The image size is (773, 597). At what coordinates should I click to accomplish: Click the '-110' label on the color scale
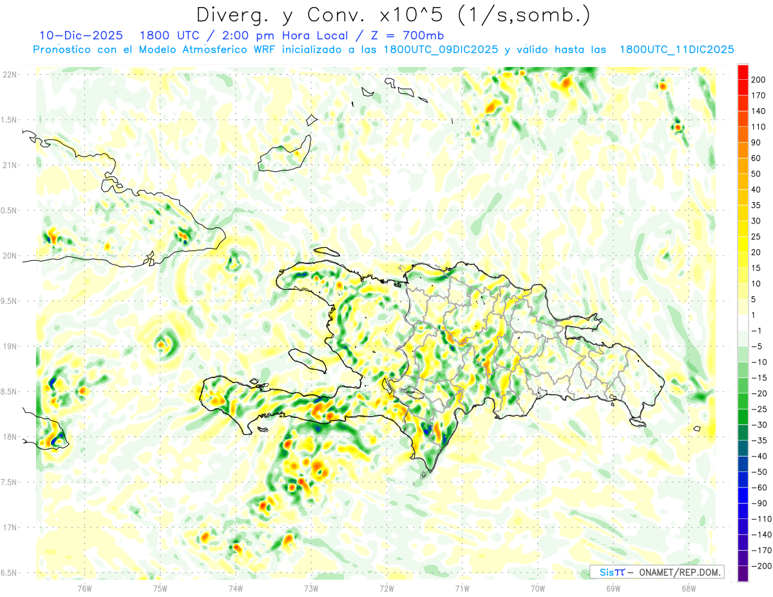(x=763, y=519)
